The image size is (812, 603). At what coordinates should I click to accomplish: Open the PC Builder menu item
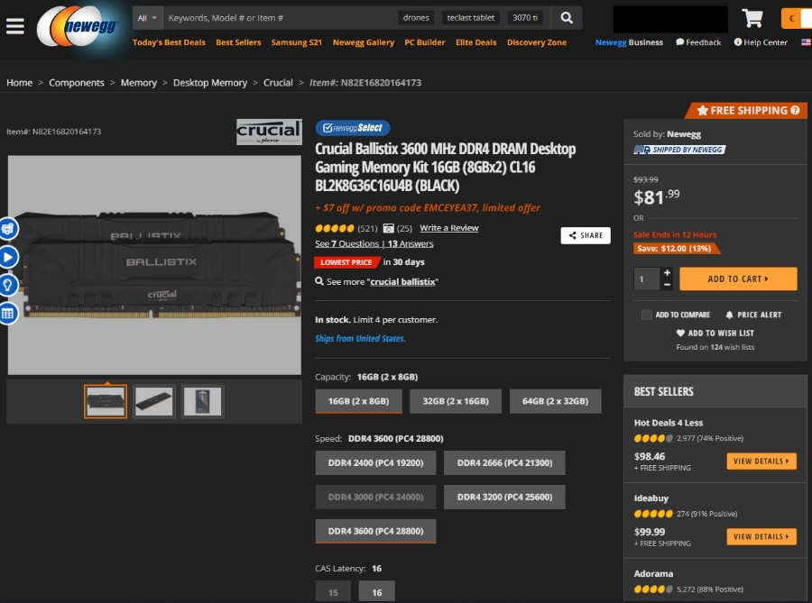click(x=425, y=42)
